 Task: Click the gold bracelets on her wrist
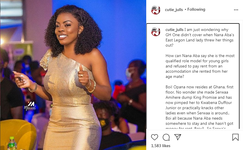[x=91, y=86]
